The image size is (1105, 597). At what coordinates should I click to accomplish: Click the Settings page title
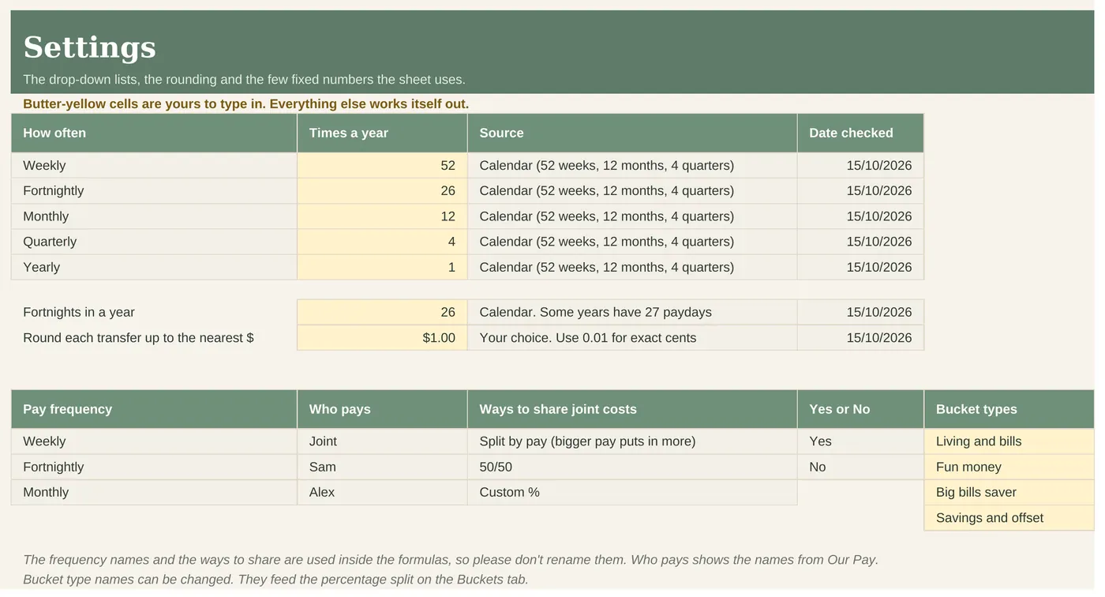tap(89, 47)
